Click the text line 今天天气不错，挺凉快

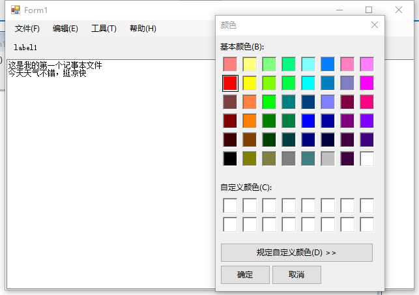(47, 73)
